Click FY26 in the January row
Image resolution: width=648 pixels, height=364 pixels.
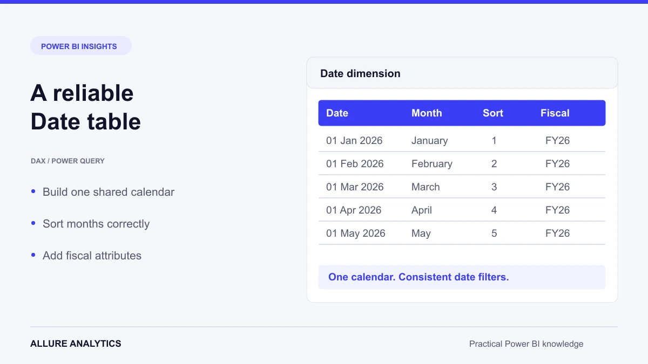(x=557, y=140)
